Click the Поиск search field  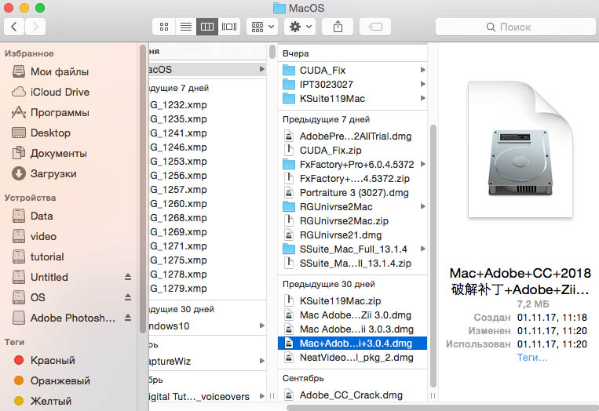(515, 27)
